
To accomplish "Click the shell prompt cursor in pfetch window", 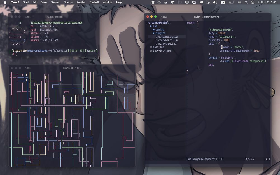I will [16, 54].
